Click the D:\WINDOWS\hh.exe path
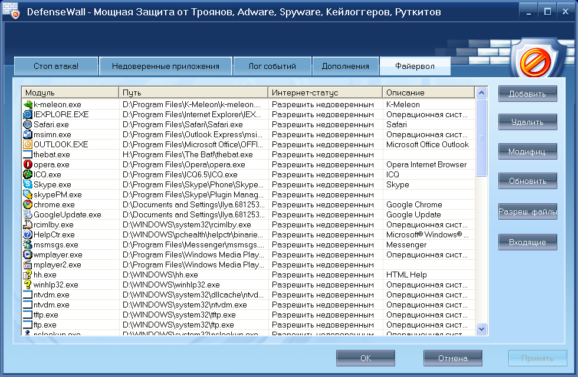The image size is (578, 377). (160, 275)
